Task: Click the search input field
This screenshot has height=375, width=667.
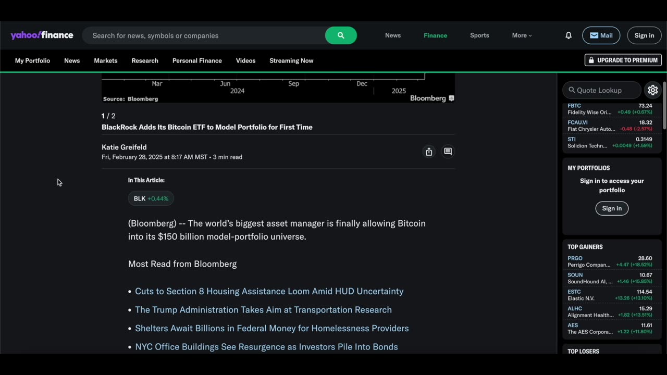Action: coord(204,35)
